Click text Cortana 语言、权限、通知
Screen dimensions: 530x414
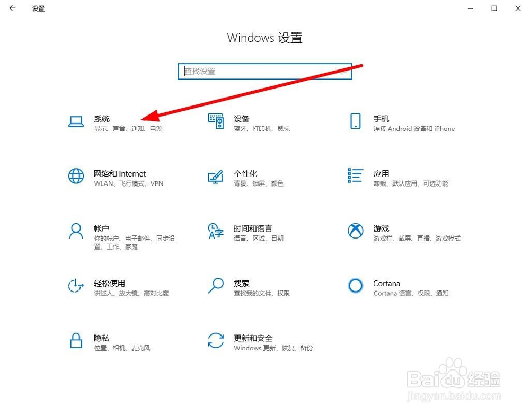click(x=411, y=293)
